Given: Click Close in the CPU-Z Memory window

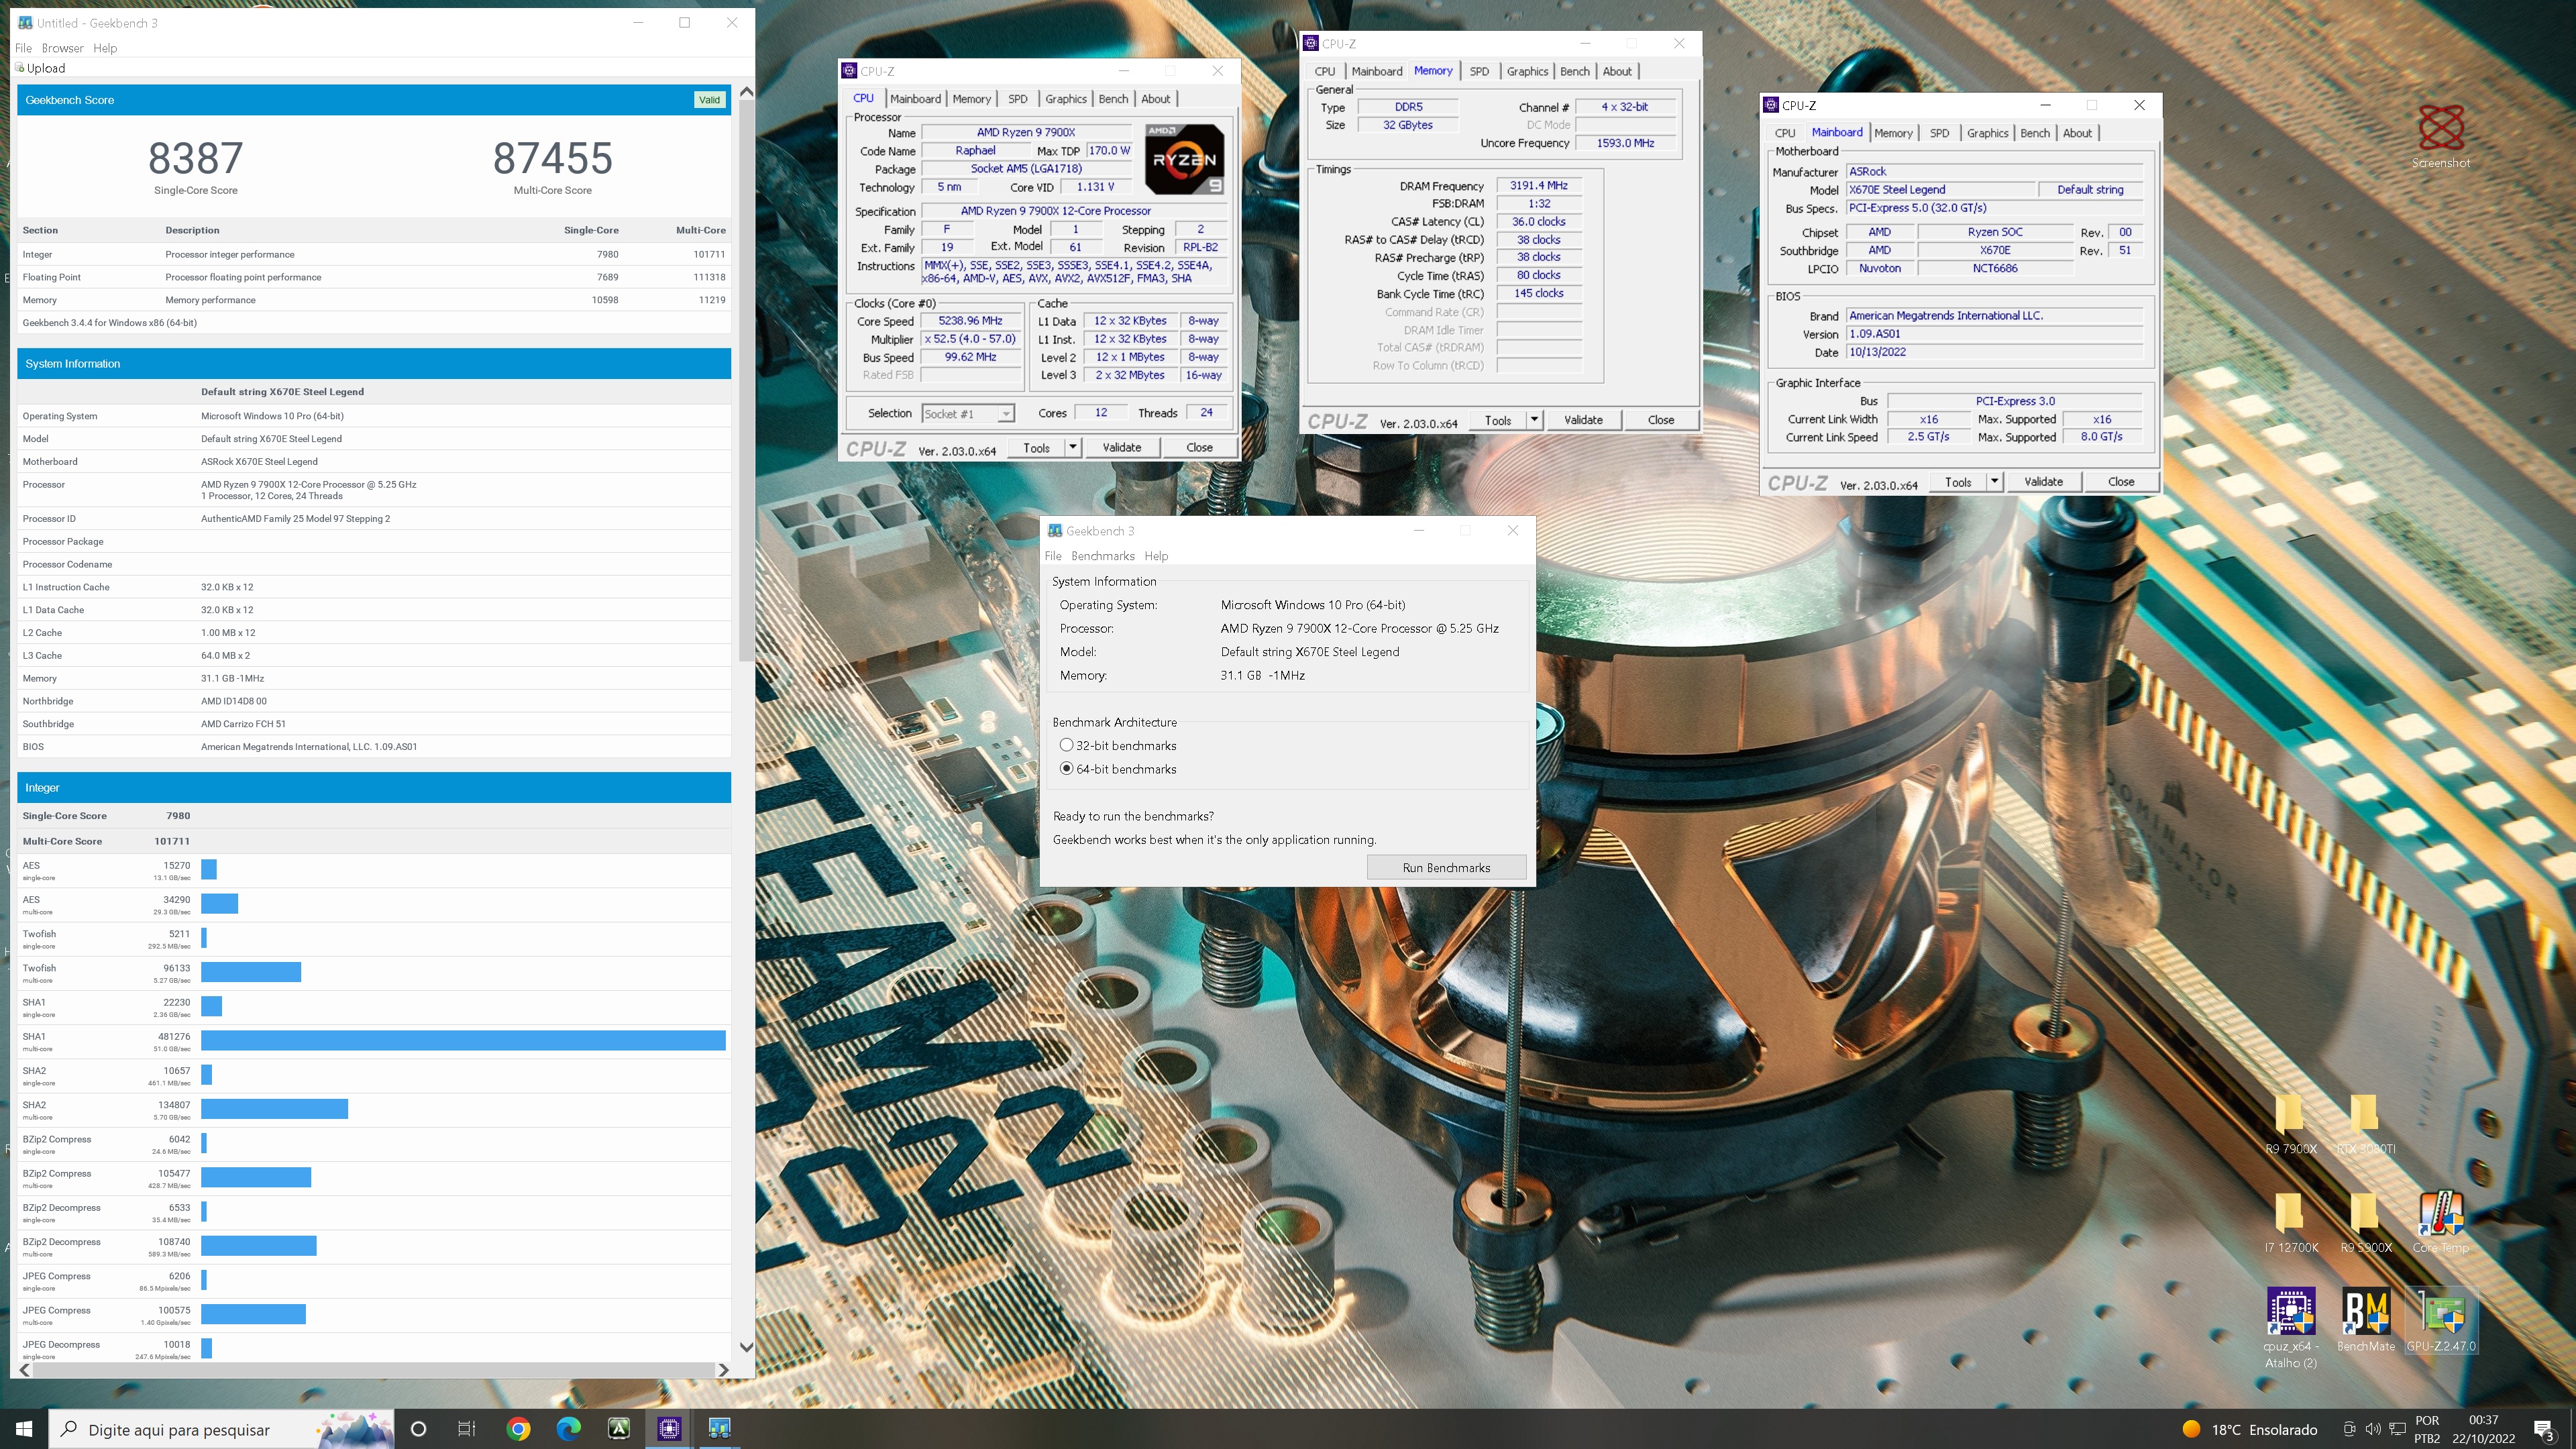Looking at the screenshot, I should [1660, 419].
